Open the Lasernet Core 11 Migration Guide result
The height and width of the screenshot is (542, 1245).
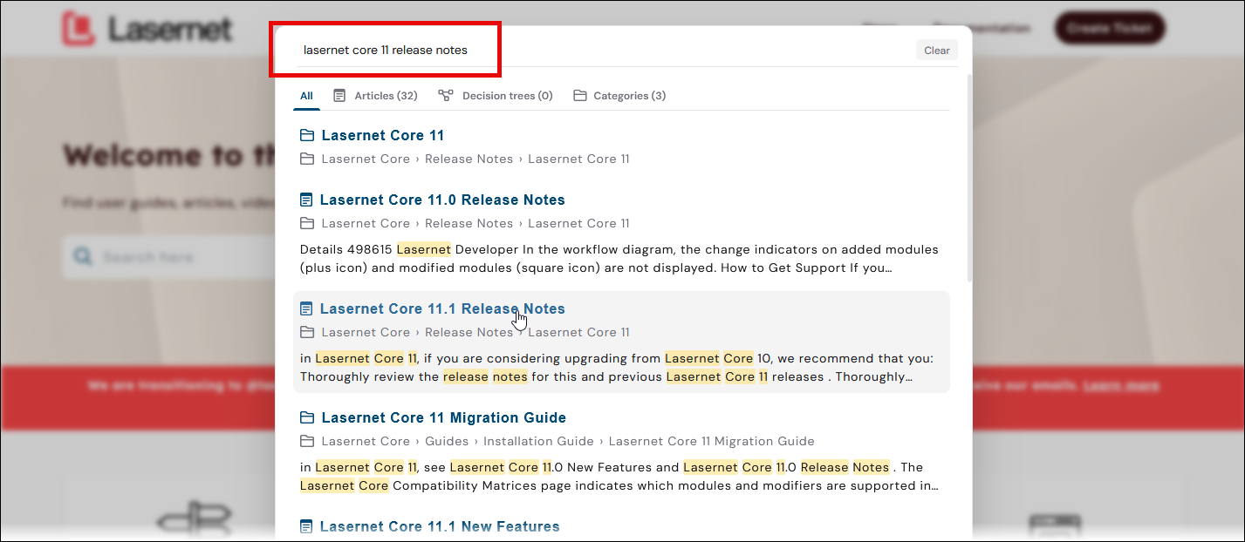pos(443,417)
